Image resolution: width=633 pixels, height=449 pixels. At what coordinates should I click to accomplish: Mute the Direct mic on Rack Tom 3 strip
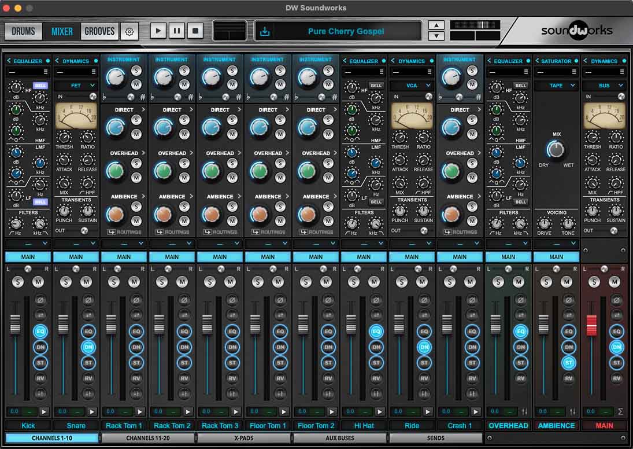click(x=232, y=134)
